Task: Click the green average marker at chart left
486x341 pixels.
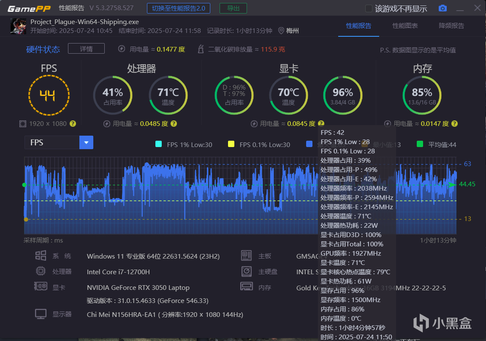Action: pyautogui.click(x=24, y=185)
